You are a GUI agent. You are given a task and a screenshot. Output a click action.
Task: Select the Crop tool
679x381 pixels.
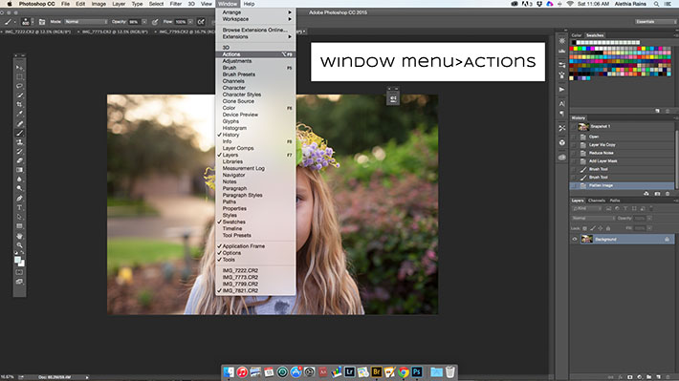(19, 105)
